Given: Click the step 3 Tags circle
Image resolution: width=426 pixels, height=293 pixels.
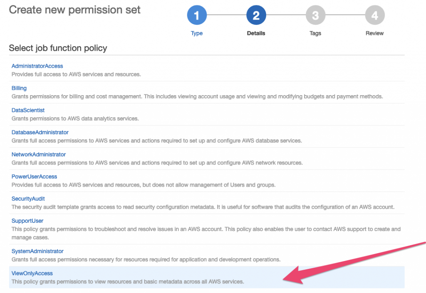Looking at the screenshot, I should (x=315, y=16).
